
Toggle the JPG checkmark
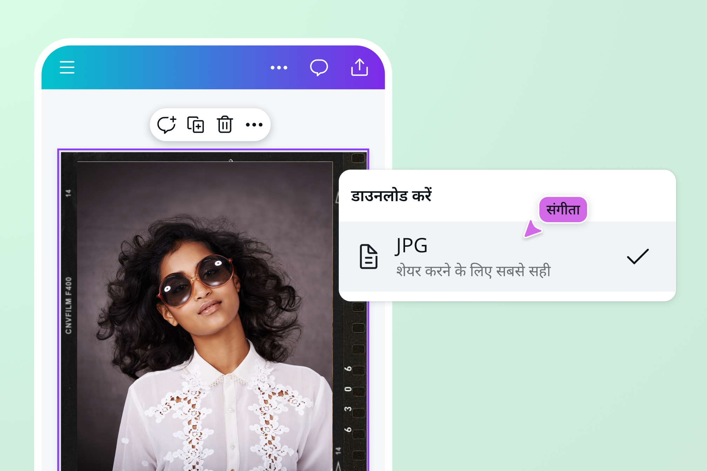pos(638,257)
